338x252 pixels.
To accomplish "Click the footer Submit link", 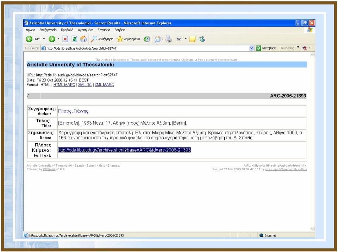I will pos(92,165).
